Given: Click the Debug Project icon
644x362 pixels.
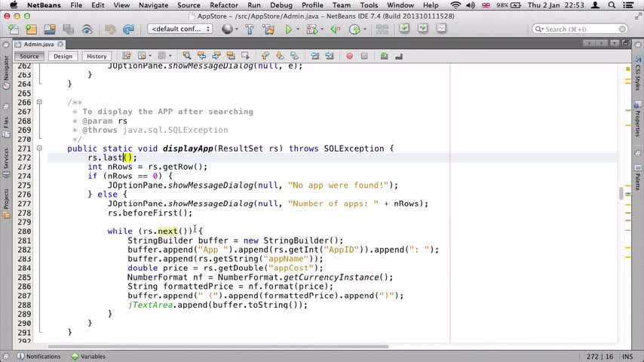Looking at the screenshot, I should (312, 29).
